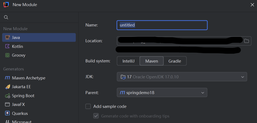Viewport: 257px width, 123px height.
Task: Click the 'JavaFX' label text
Action: click(x=18, y=104)
